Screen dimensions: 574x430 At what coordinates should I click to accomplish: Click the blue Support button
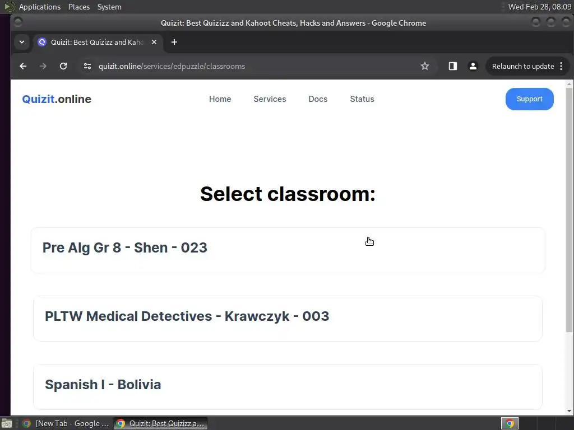[529, 99]
